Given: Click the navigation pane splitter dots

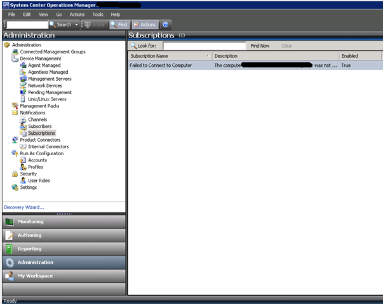Looking at the screenshot, I should [x=64, y=214].
